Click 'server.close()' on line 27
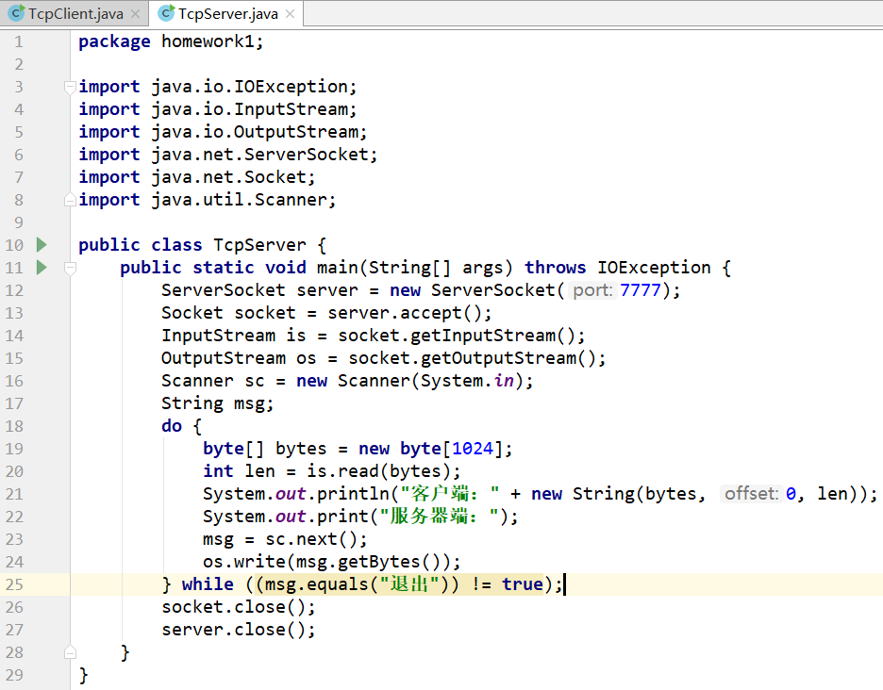Viewport: 883px width, 690px height. click(x=234, y=630)
